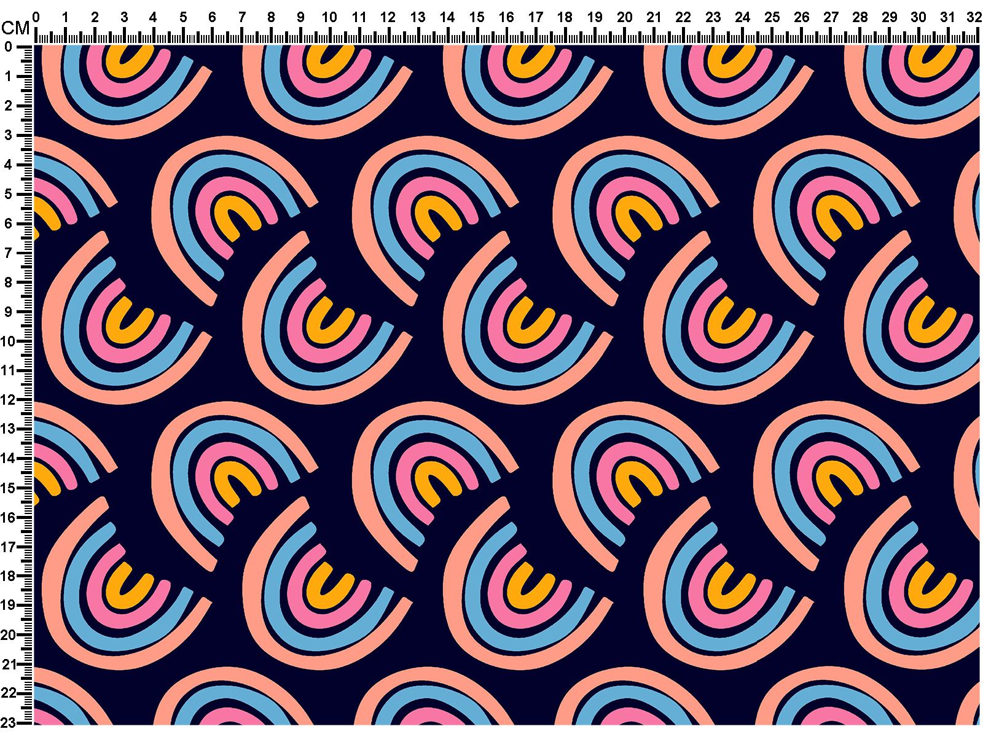The height and width of the screenshot is (737, 983).
Task: Click the 0 mark on the horizontal ruler
Action: coord(36,17)
